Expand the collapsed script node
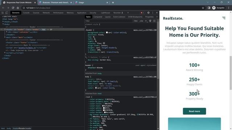The width and height of the screenshot is (232, 130). click(x=5, y=53)
